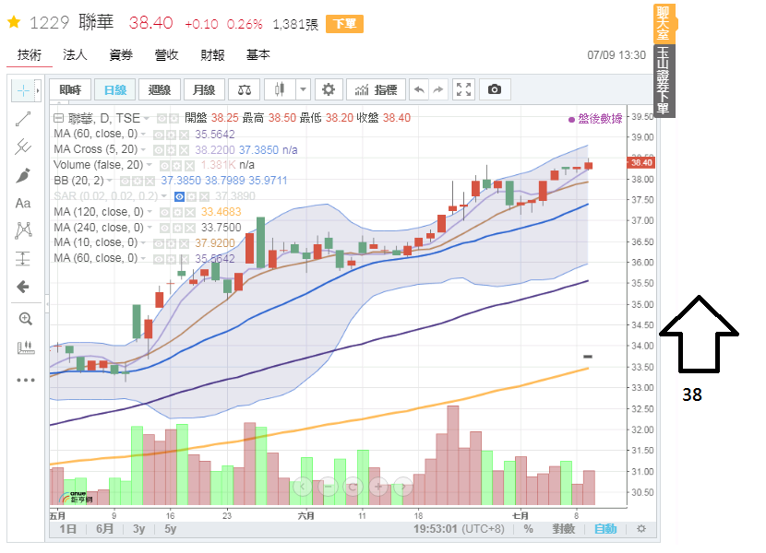
Task: Open settings for 聯華, D, TSE series
Action: pos(174,119)
